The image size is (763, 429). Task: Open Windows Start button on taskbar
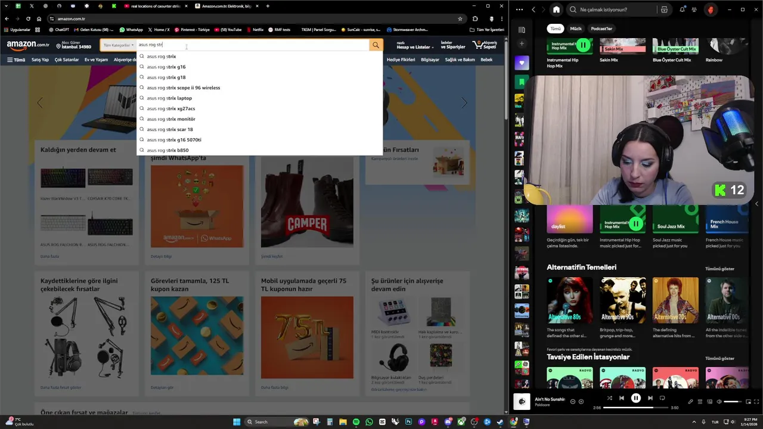237,422
